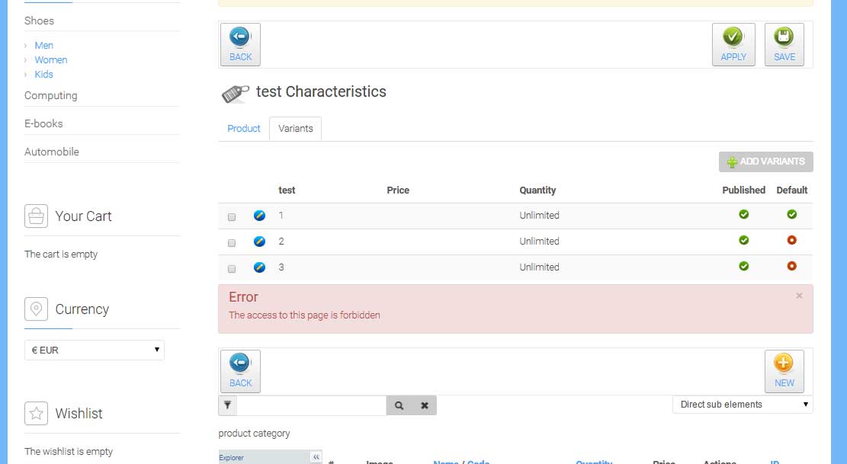This screenshot has height=464, width=847.
Task: Open the Direct sub elements dropdown
Action: [743, 405]
